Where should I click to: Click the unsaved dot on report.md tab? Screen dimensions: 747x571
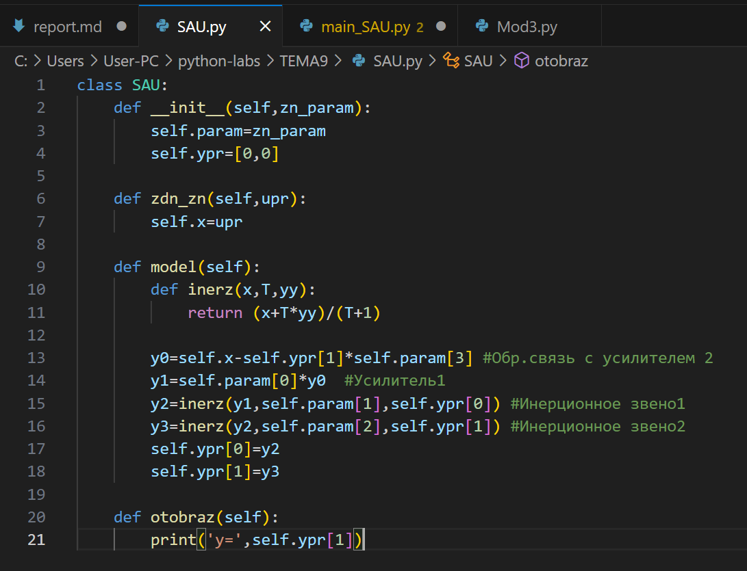pyautogui.click(x=122, y=27)
